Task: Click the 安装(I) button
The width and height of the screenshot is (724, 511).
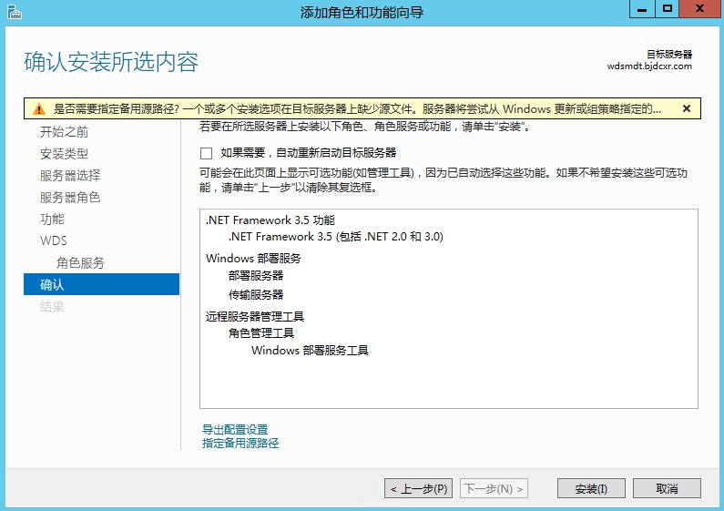Action: 591,488
